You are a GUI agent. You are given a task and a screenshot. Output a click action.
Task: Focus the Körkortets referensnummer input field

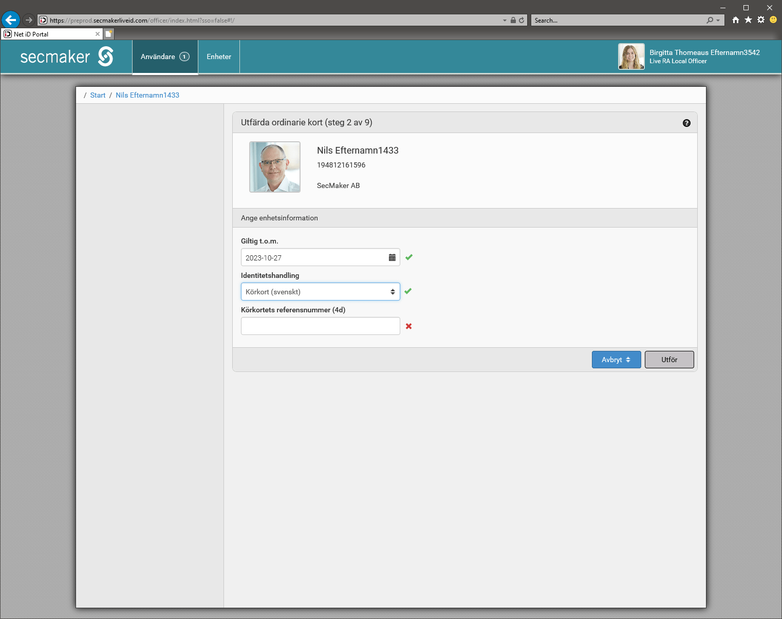[x=320, y=326]
